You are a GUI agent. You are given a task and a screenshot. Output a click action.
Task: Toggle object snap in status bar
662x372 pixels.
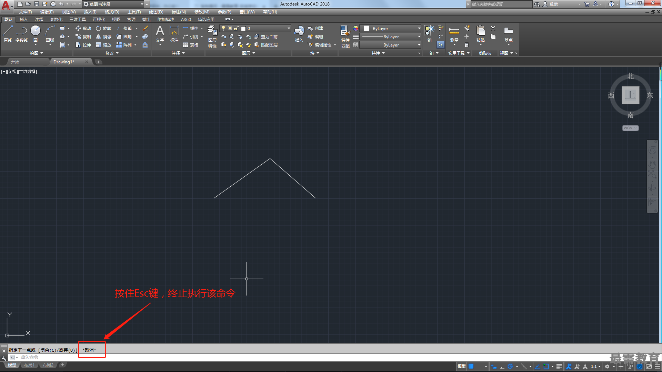click(546, 366)
